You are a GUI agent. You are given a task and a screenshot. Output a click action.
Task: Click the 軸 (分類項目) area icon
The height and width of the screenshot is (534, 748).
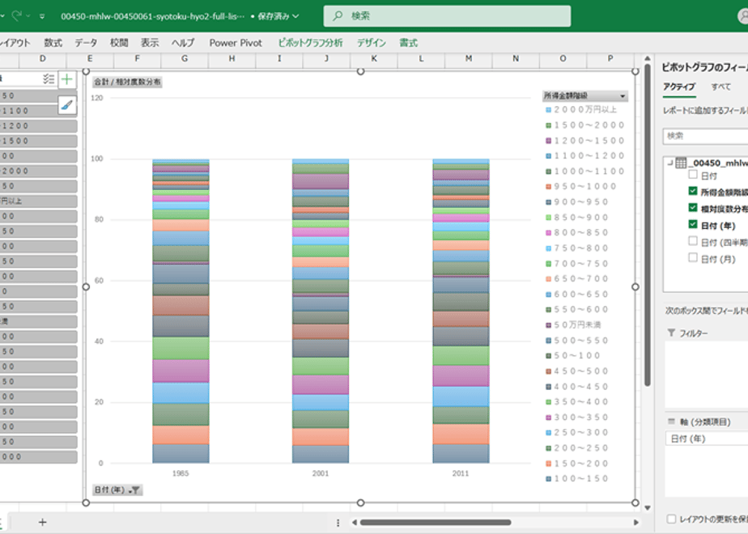[671, 422]
